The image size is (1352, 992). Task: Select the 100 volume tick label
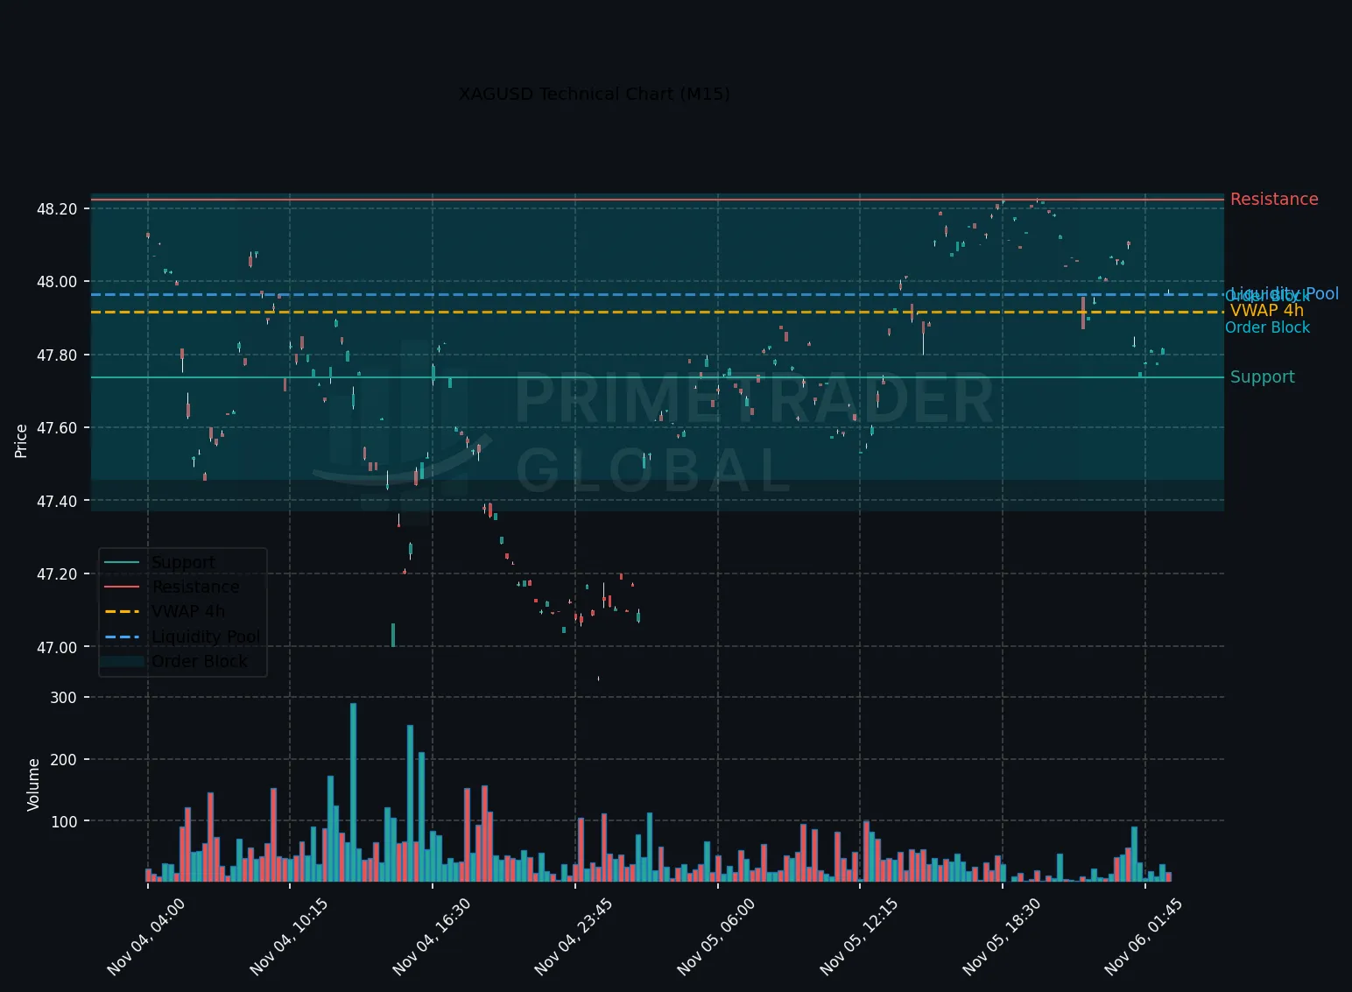tap(64, 821)
